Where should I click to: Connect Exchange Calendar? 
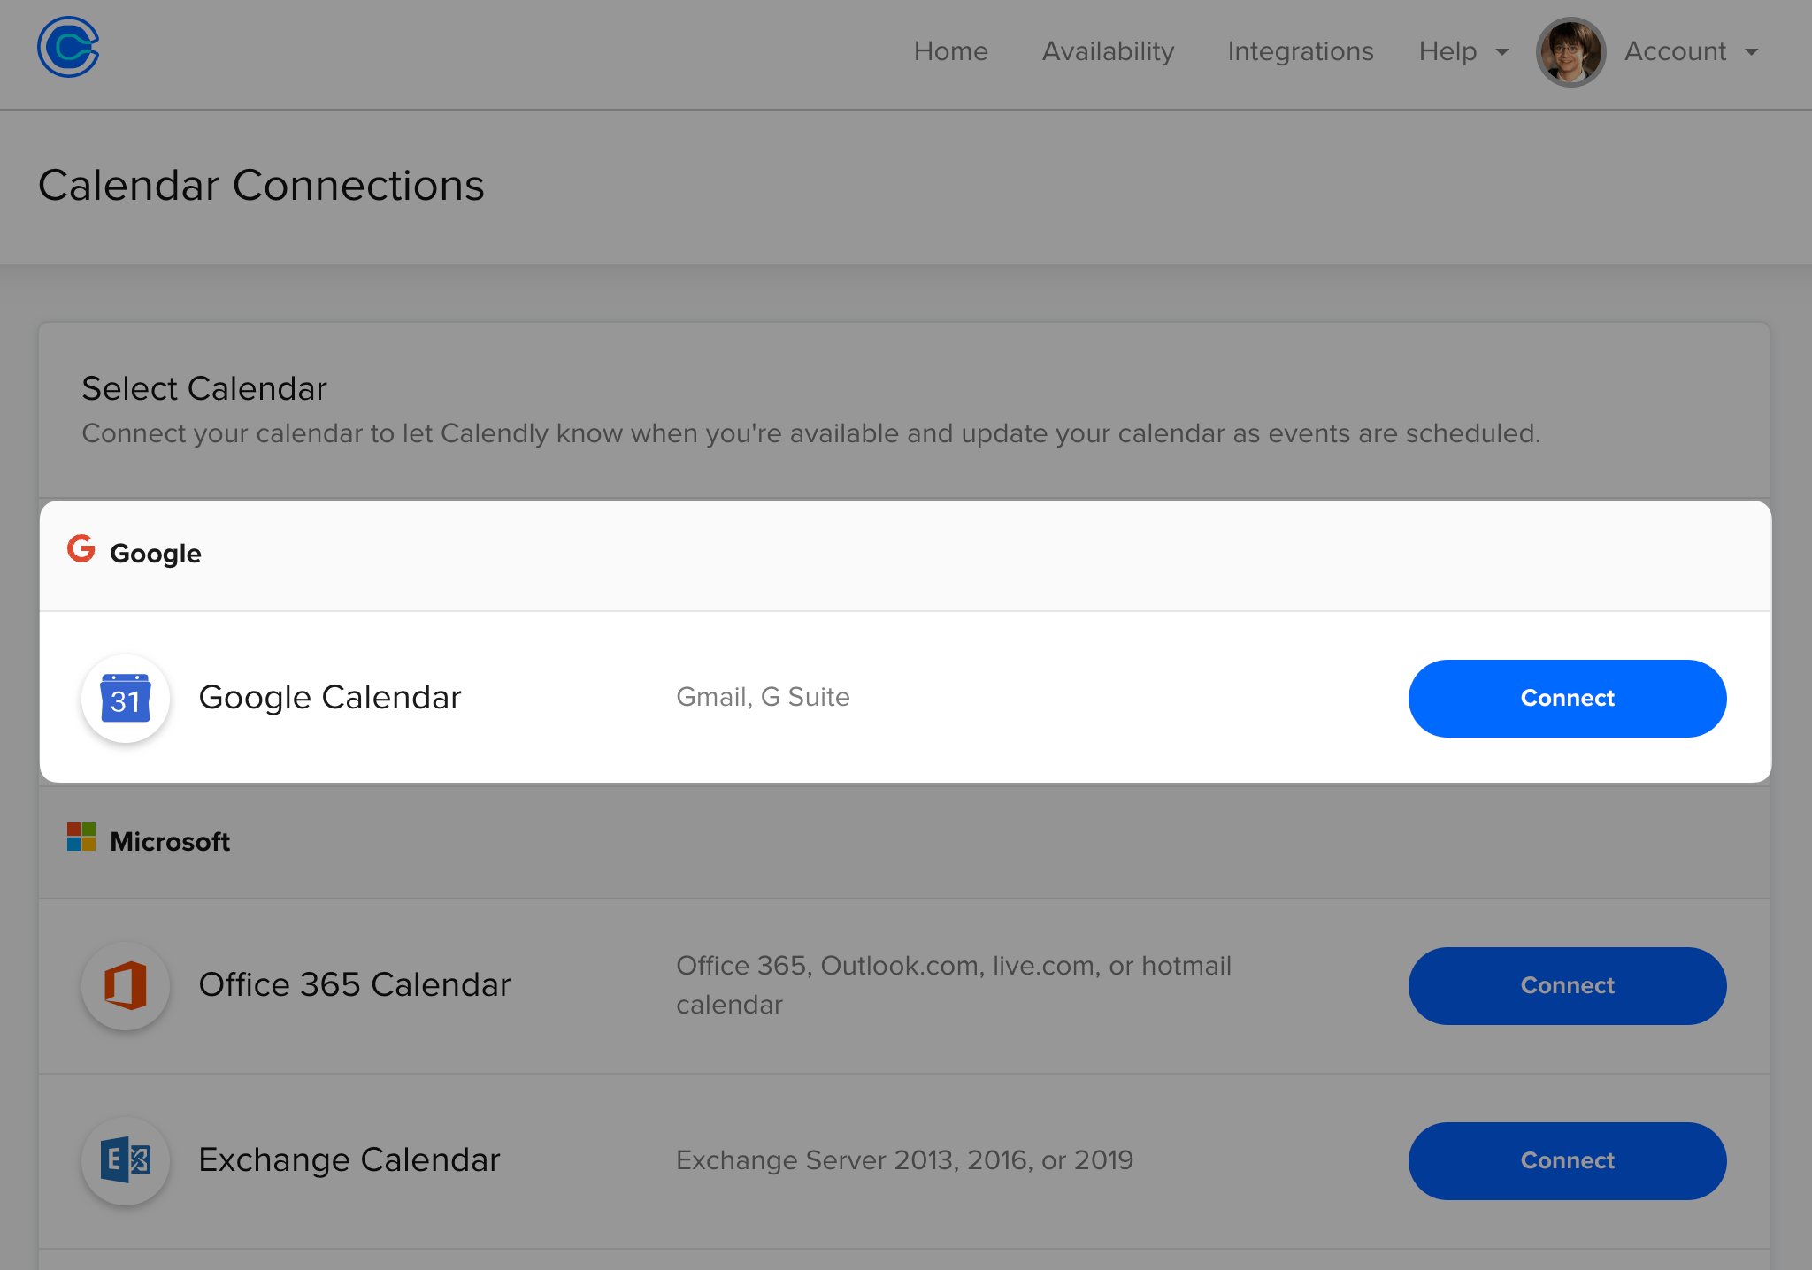(x=1567, y=1160)
